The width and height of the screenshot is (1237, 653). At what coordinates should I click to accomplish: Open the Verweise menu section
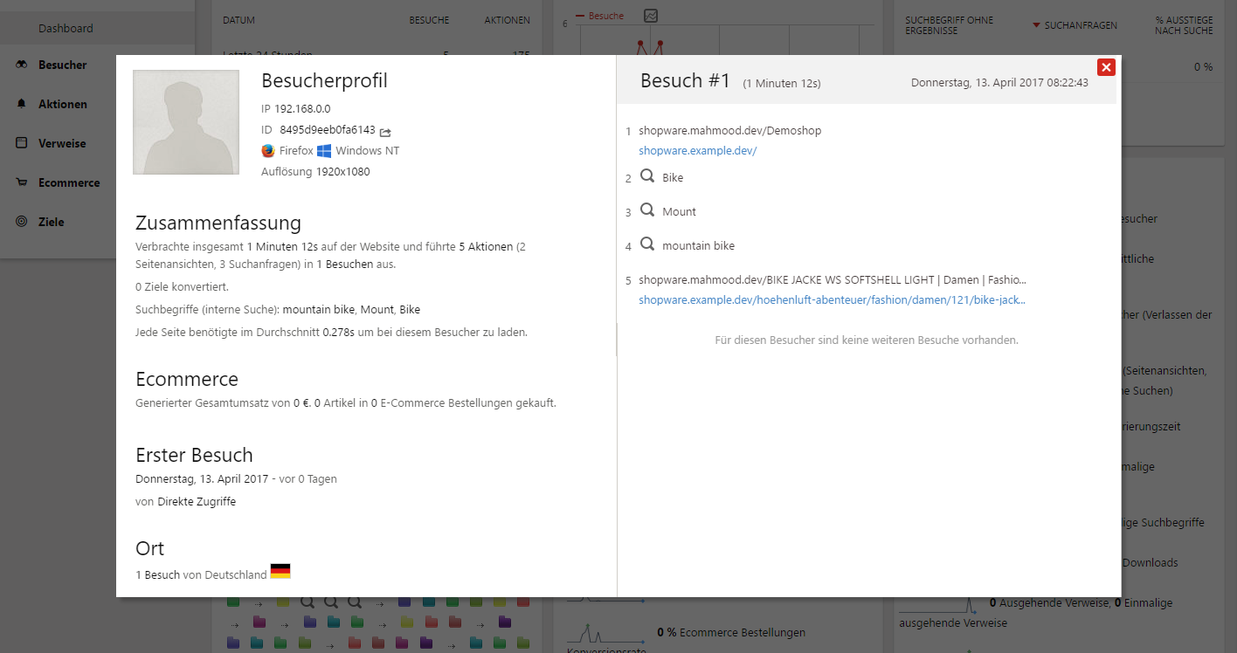tap(62, 143)
